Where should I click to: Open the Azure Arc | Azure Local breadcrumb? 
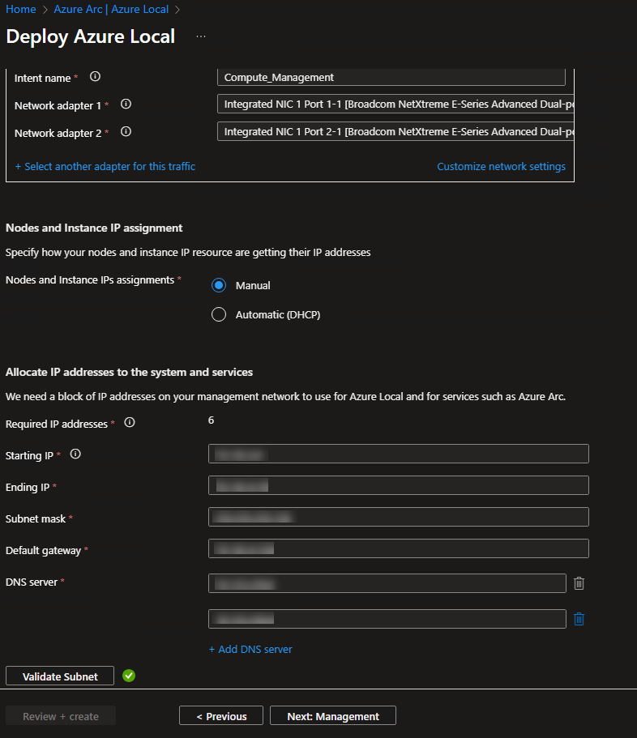[111, 10]
